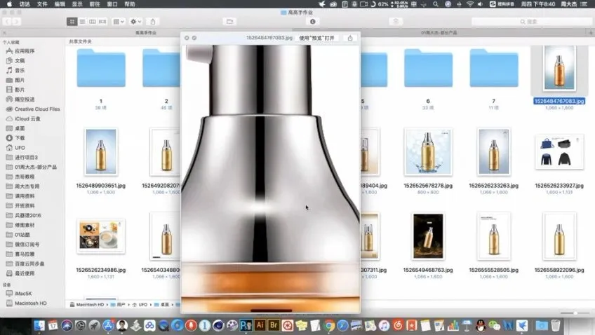Click the 使用"预览"打开 button
Screen dimensions: 595x335
point(316,38)
